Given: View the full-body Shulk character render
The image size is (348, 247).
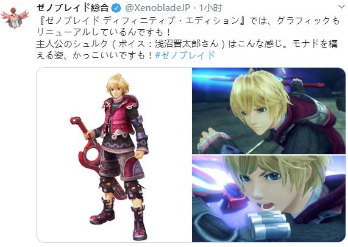Looking at the screenshot, I should click(x=114, y=155).
